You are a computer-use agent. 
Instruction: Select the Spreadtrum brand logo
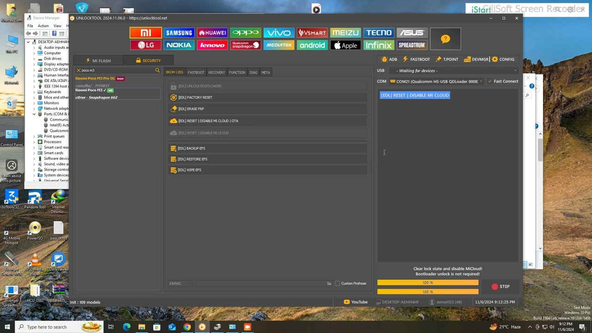click(x=412, y=45)
